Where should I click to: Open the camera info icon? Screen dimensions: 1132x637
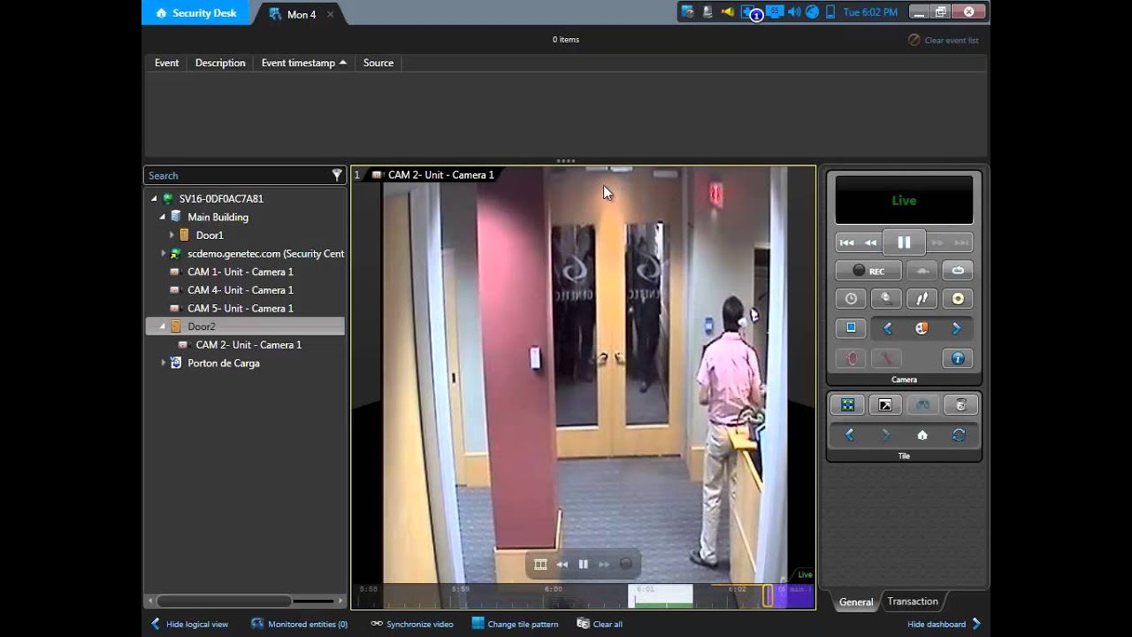(958, 358)
